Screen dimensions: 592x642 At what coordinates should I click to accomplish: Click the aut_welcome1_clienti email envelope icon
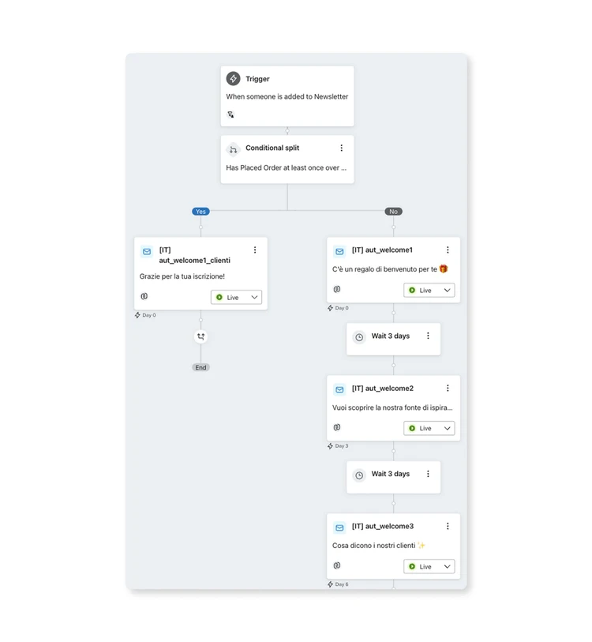(x=146, y=252)
